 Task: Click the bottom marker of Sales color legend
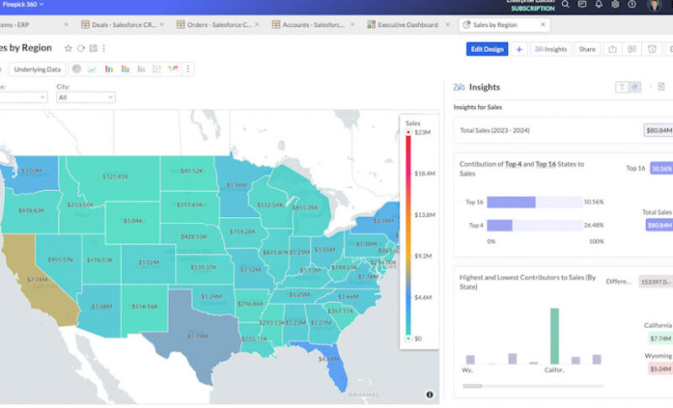408,338
